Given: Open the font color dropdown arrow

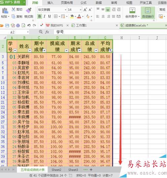Looking at the screenshot, I should click(83, 16).
